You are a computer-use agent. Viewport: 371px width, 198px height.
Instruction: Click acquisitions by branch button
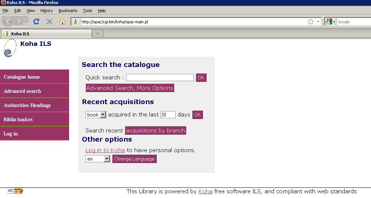tap(155, 131)
